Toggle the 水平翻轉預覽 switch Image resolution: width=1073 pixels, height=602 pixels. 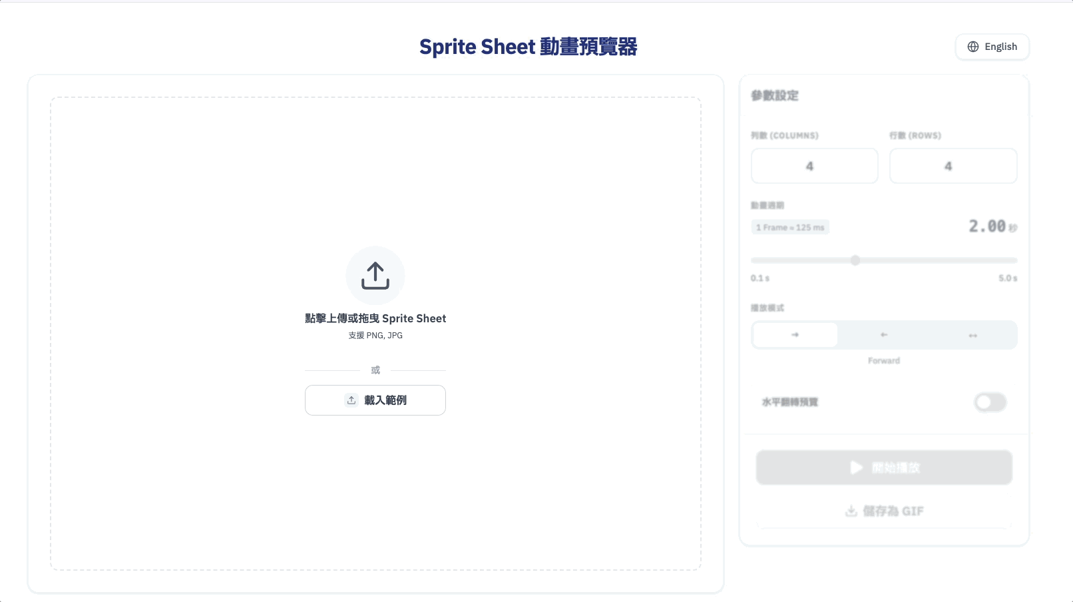pos(990,402)
